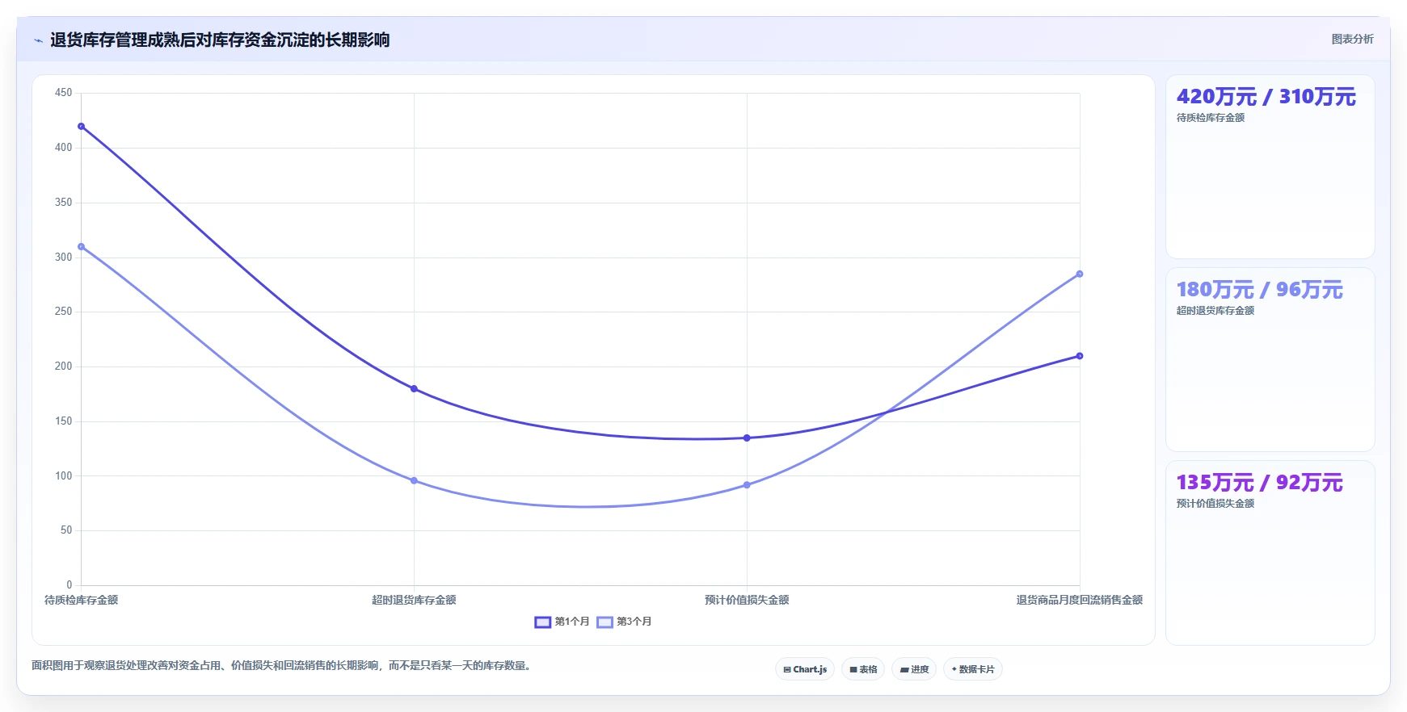
Task: Click the chart description text starting 面积图用于观察
Action: 282,666
